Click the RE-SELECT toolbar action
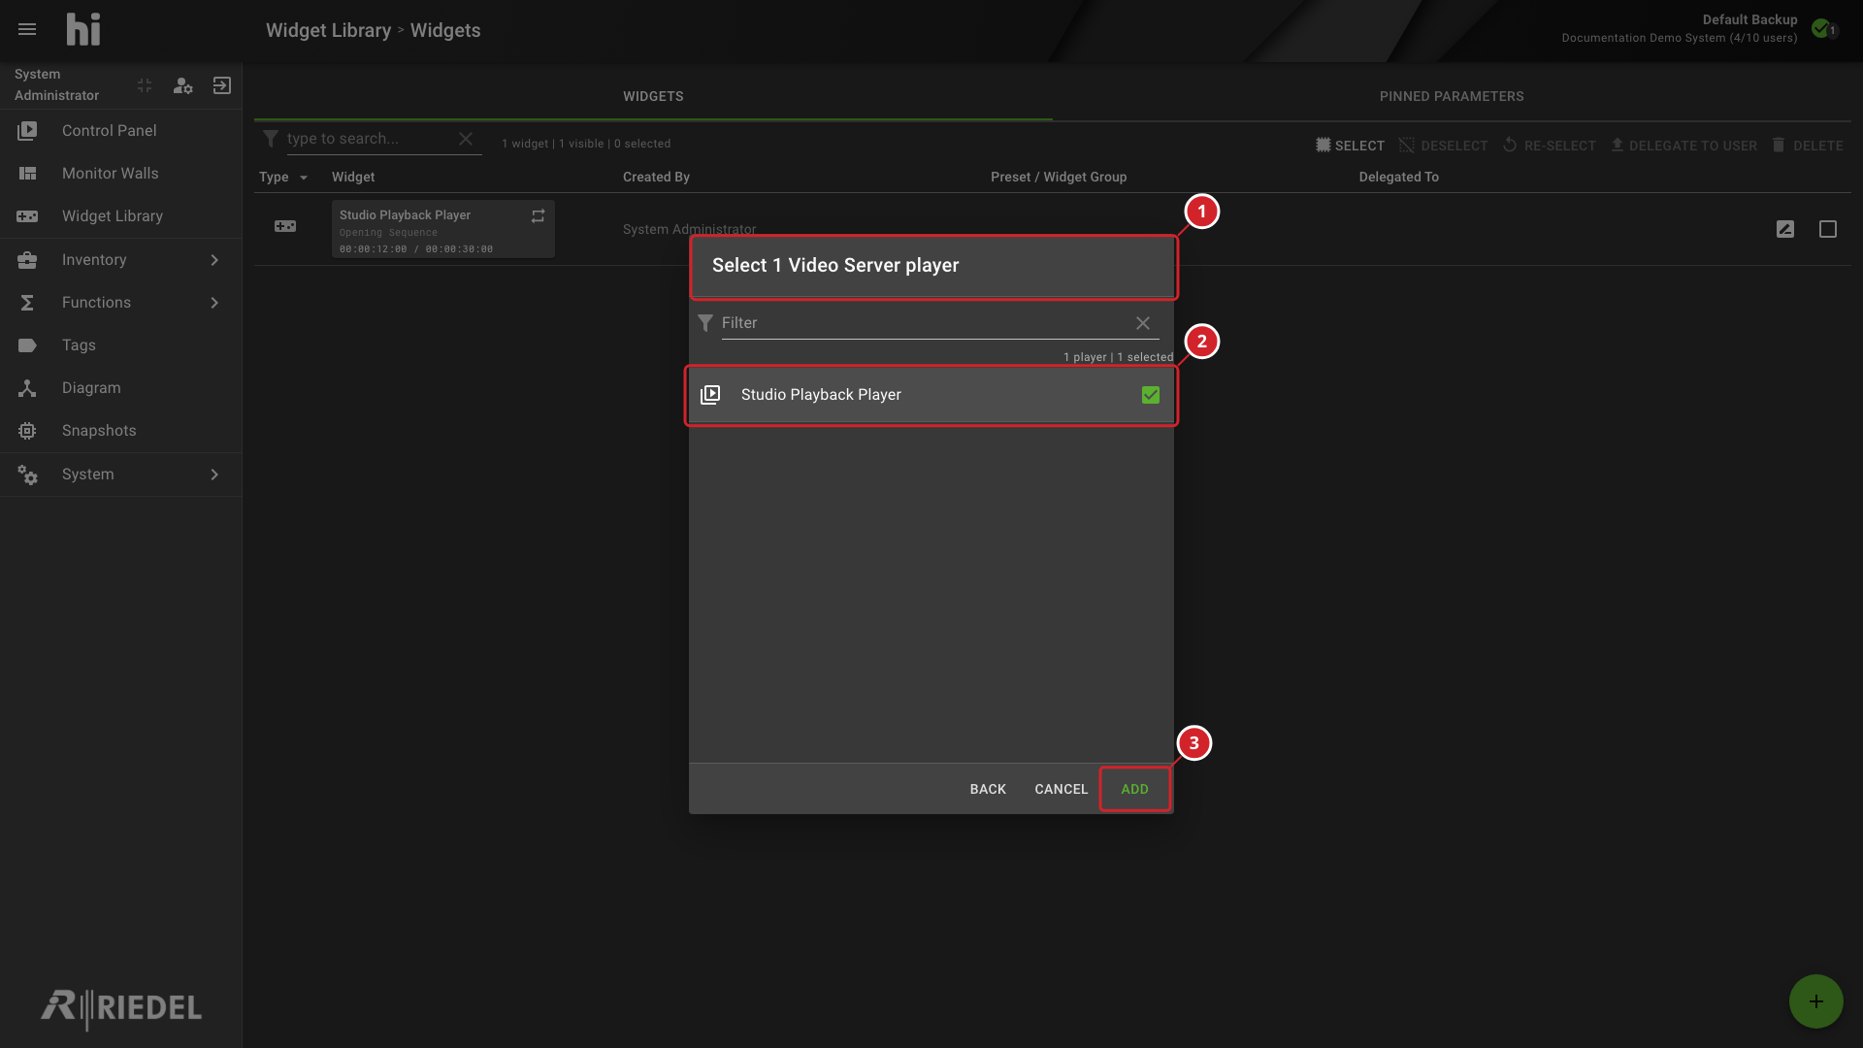The width and height of the screenshot is (1863, 1048). point(1549,146)
